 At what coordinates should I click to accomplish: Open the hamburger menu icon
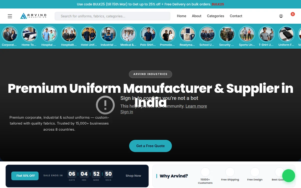pos(10,16)
